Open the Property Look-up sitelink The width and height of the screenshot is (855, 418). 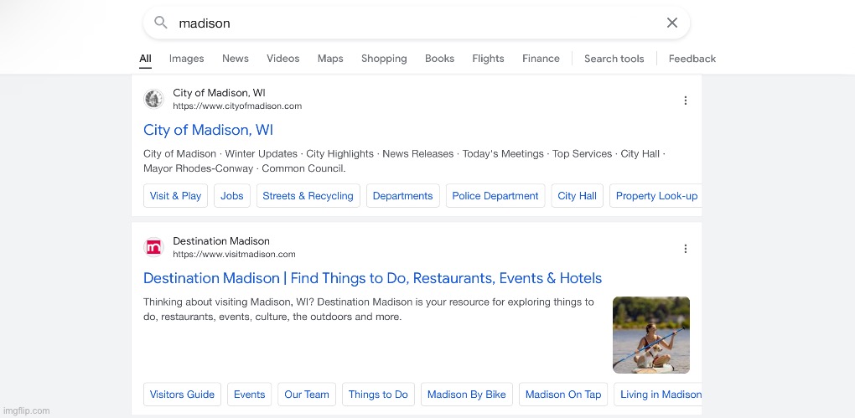(x=656, y=196)
